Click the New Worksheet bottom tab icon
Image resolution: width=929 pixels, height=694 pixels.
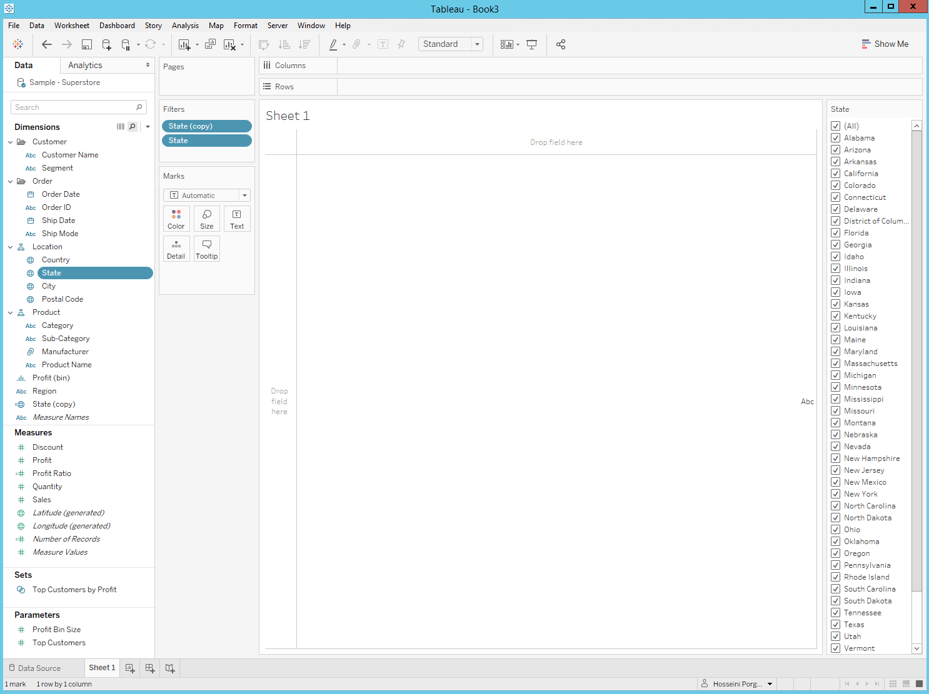[130, 668]
